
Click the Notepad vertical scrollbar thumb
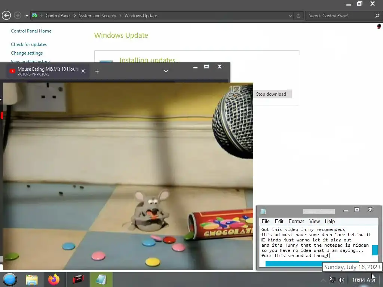(375, 250)
